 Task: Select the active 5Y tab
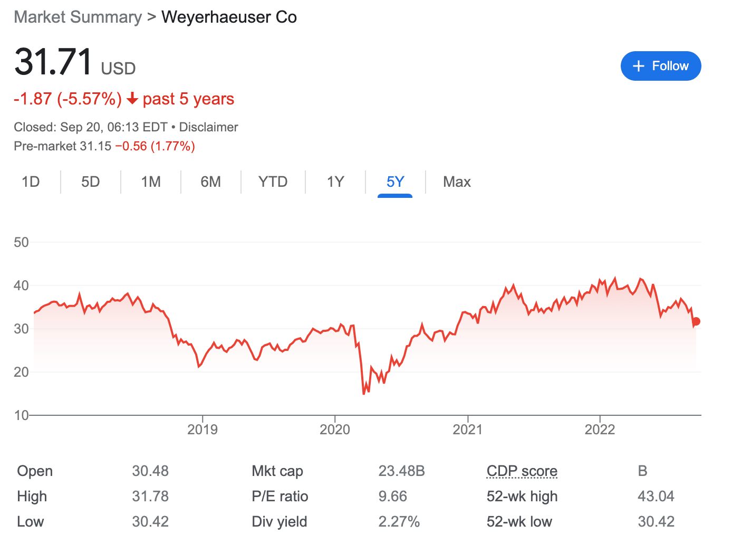point(395,182)
